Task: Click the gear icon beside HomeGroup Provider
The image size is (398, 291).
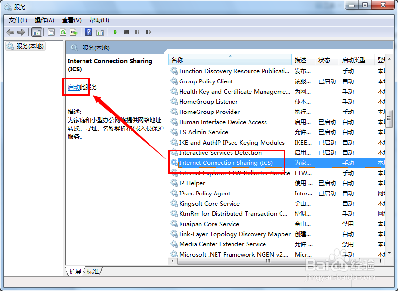Action: (x=174, y=112)
